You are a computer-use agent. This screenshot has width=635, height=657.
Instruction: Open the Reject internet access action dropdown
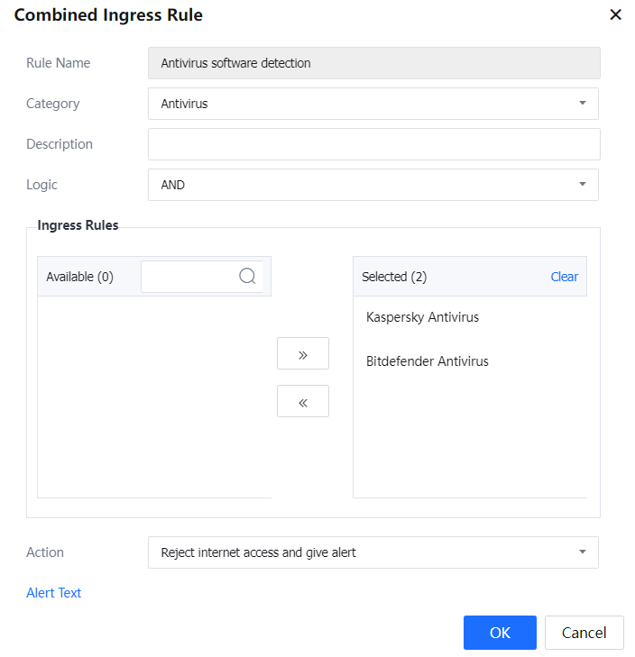click(361, 552)
